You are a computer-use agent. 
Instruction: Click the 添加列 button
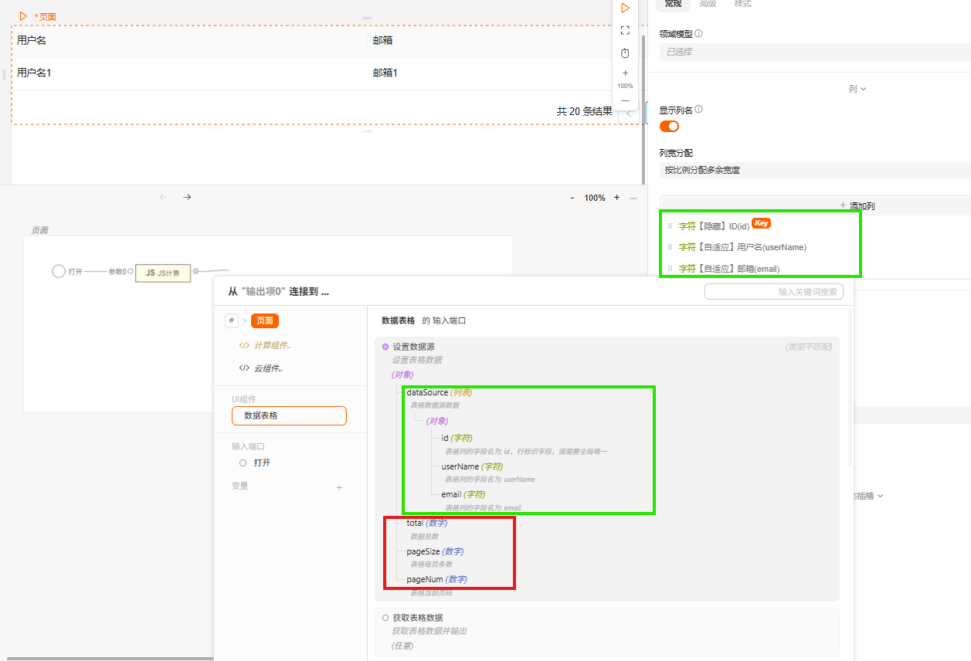(x=857, y=206)
